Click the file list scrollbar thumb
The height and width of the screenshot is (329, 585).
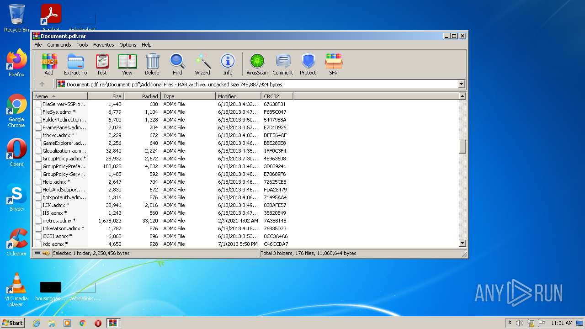click(x=462, y=146)
